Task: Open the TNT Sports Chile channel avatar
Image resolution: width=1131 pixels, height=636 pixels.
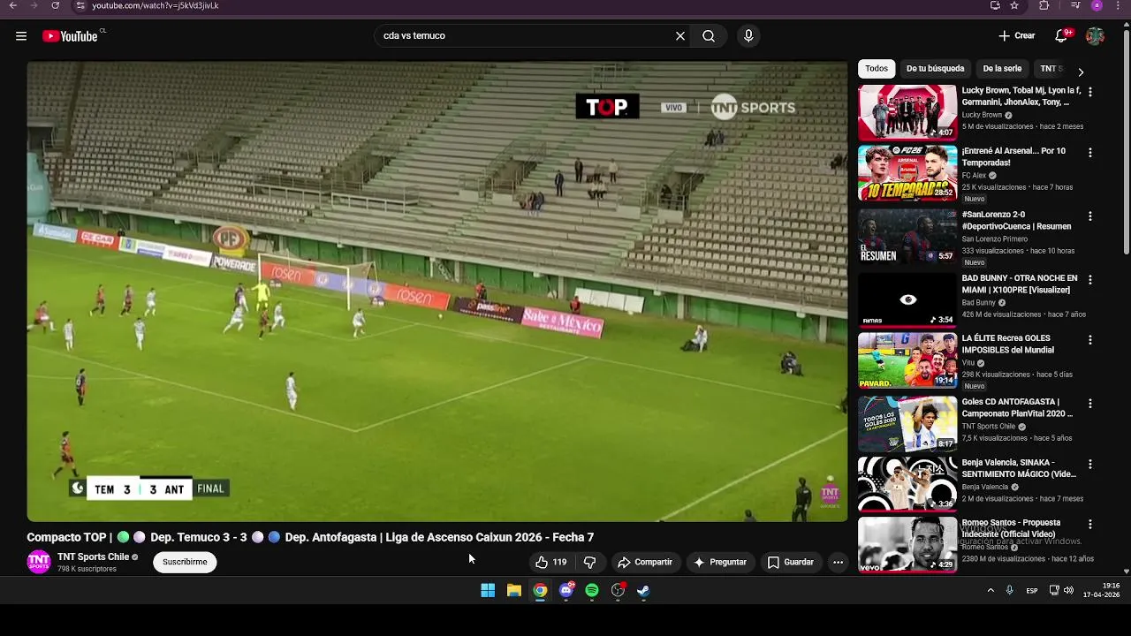Action: [39, 562]
